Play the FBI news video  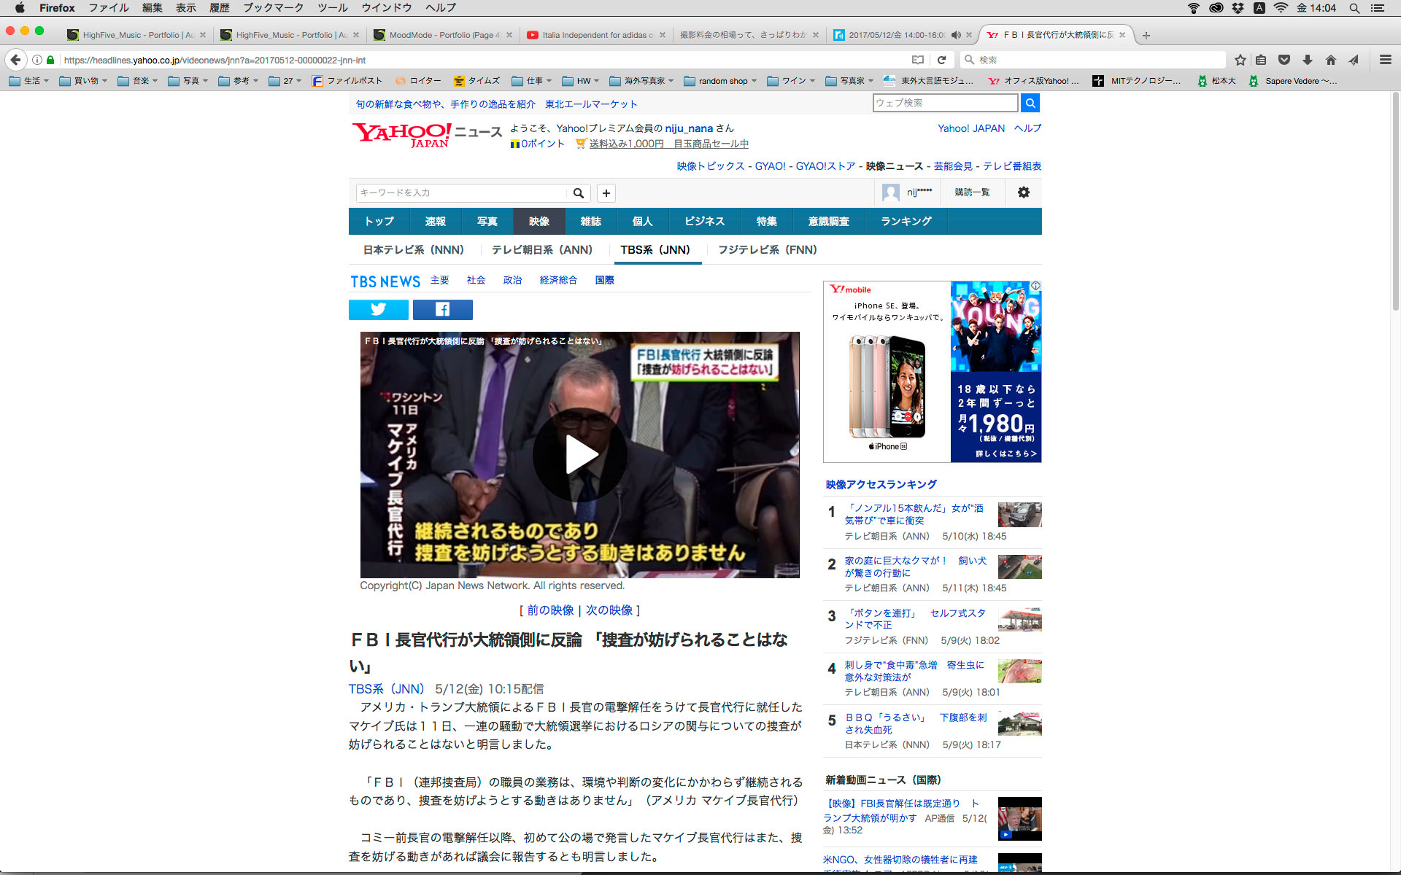point(579,454)
